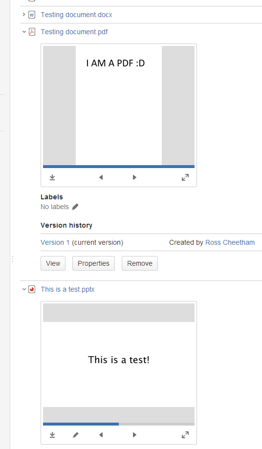Collapse the Testing document.pdf row
262x449 pixels.
[x=24, y=32]
